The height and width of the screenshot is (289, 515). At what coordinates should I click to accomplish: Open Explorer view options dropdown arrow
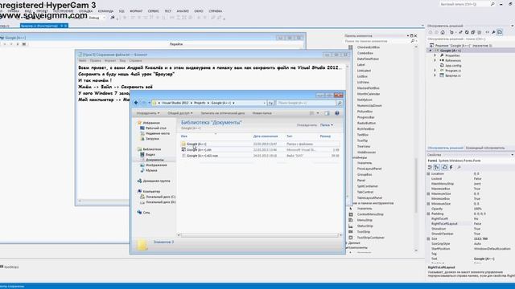coord(318,113)
